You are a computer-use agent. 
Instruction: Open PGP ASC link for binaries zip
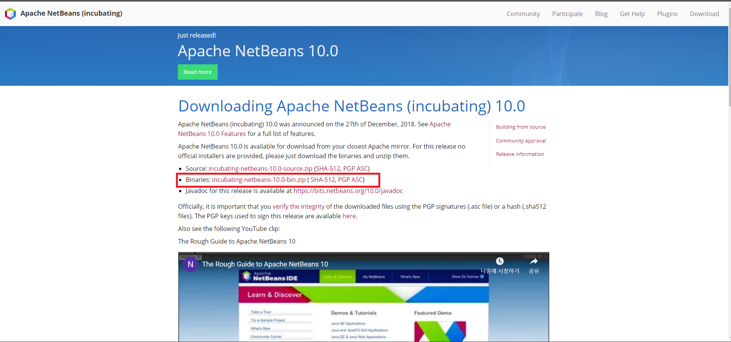350,180
